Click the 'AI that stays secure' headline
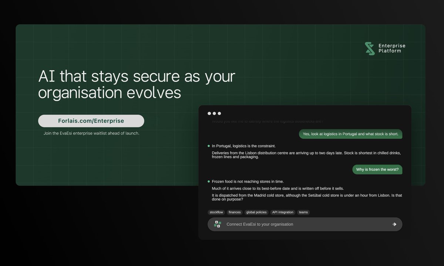 tap(137, 85)
